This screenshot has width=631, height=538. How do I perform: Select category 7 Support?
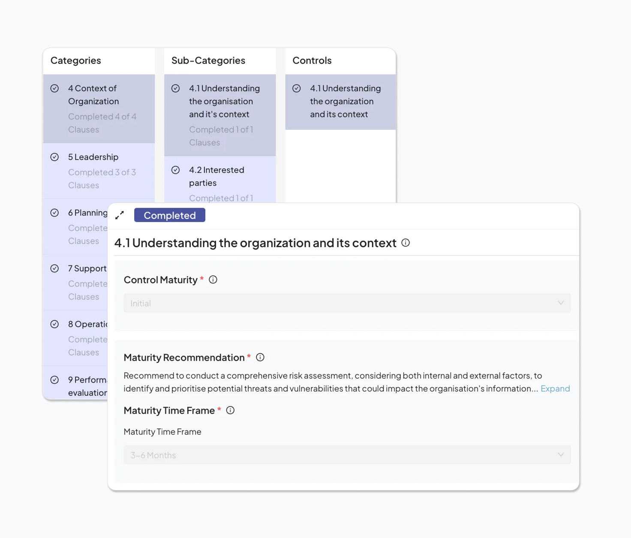coord(75,282)
